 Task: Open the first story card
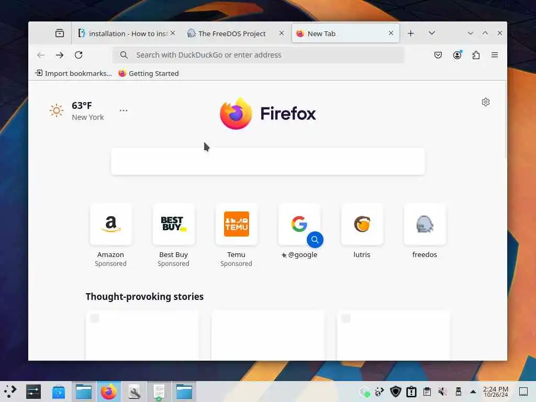[142, 336]
